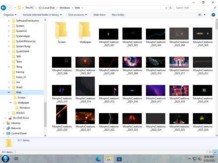Open the Help question mark icon
The height and width of the screenshot is (163, 218).
(x=213, y=15)
